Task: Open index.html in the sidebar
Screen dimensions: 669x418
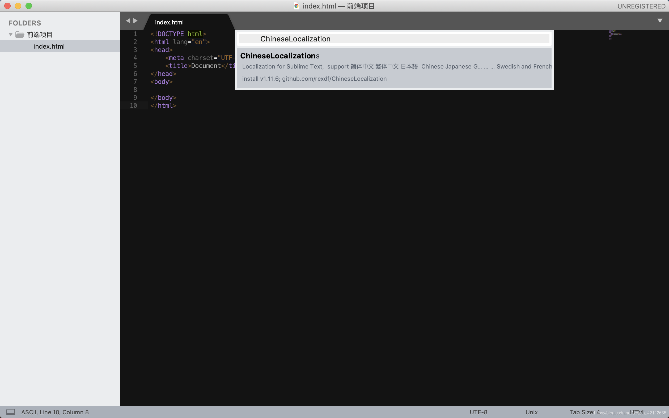Action: coord(49,46)
